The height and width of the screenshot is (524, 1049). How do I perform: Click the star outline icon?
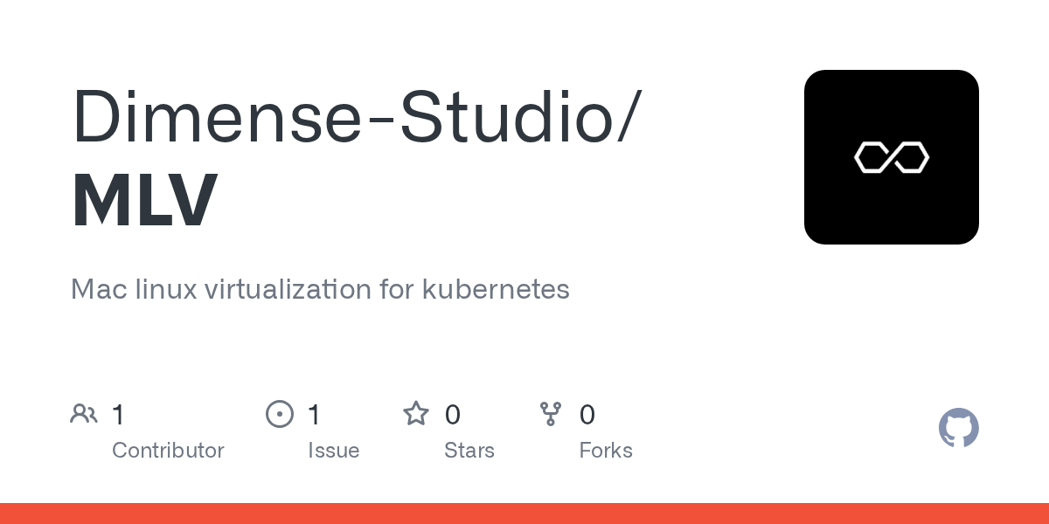pos(417,414)
